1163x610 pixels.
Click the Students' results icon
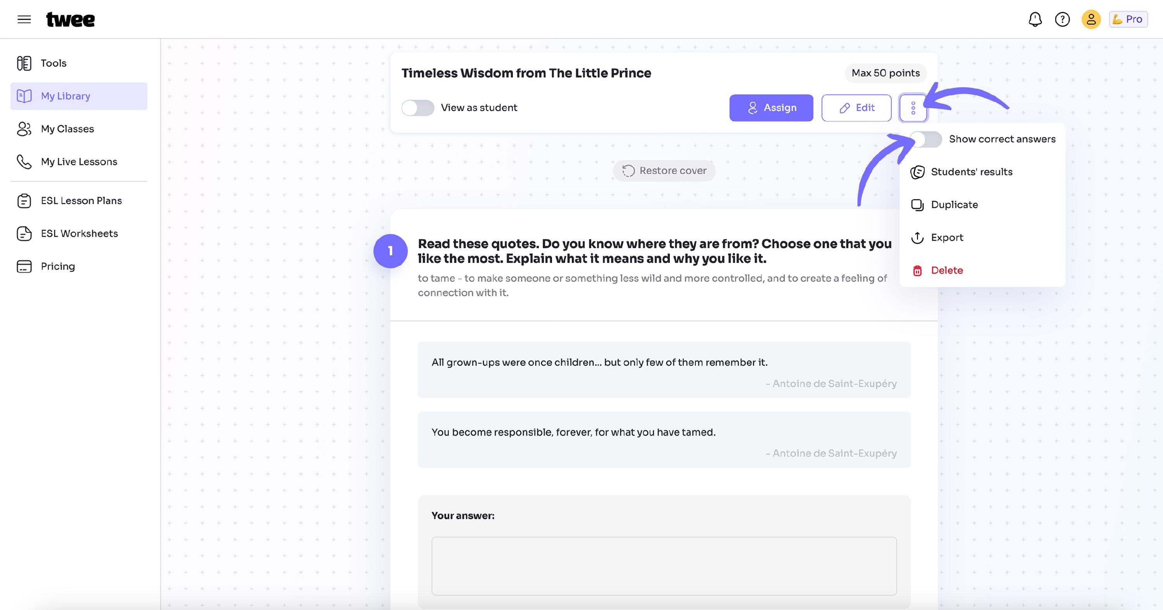[x=917, y=172]
